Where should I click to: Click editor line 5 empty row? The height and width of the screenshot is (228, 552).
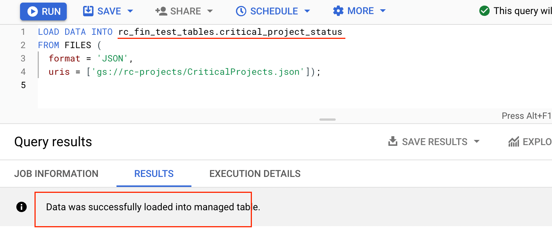coord(148,85)
